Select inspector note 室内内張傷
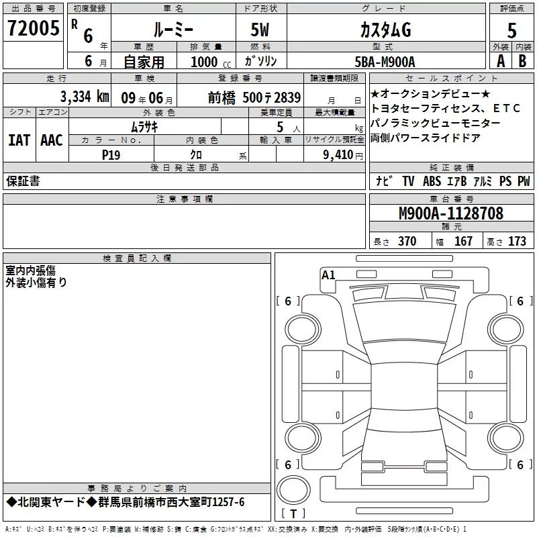The height and width of the screenshot is (537, 537). pyautogui.click(x=30, y=271)
